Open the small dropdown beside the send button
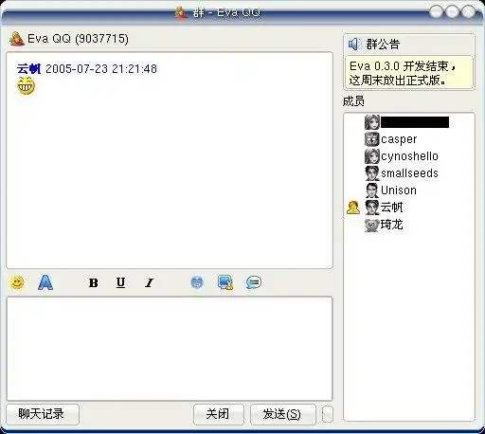Image resolution: width=485 pixels, height=434 pixels. tap(328, 414)
